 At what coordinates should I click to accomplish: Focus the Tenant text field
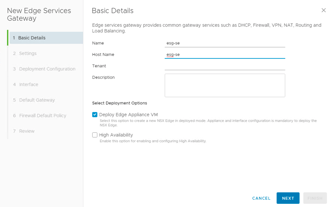point(225,66)
